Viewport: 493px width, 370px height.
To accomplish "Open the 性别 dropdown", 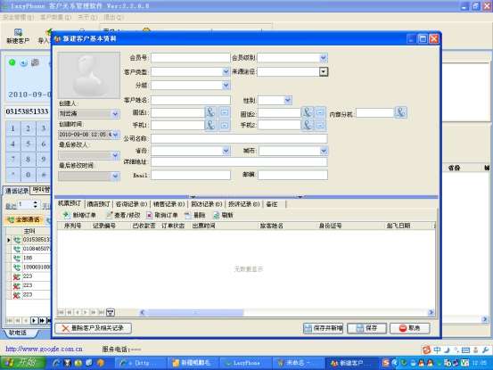I will click(287, 100).
